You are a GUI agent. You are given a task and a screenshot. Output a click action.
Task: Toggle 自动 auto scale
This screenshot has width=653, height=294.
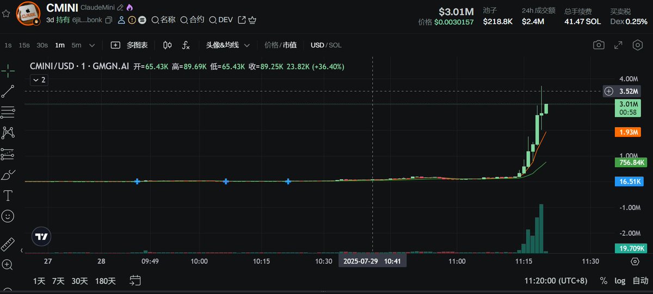pyautogui.click(x=640, y=281)
